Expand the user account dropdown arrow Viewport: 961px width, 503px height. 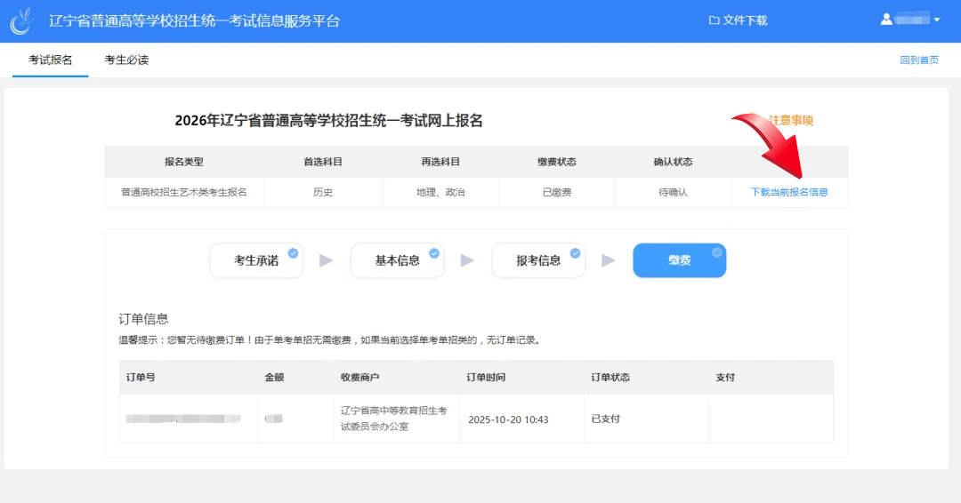point(937,20)
